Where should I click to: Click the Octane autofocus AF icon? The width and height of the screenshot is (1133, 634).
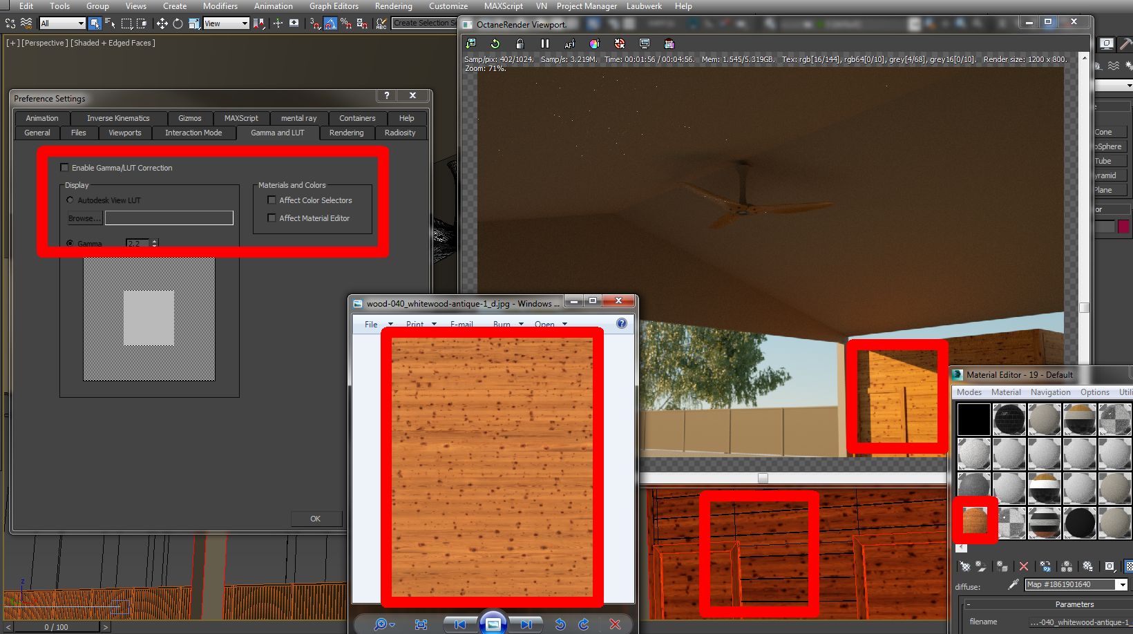tap(569, 44)
